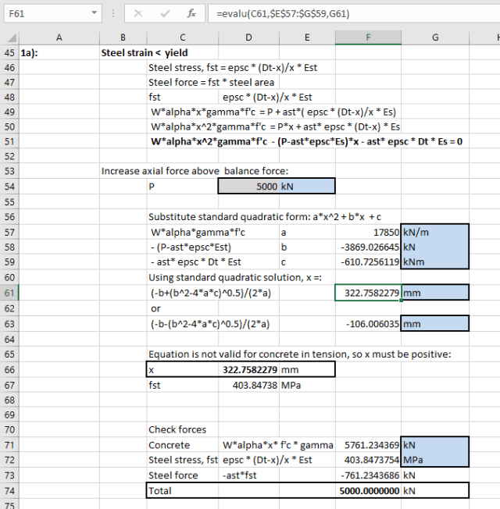Click the grey cell with value 5000

(x=248, y=187)
